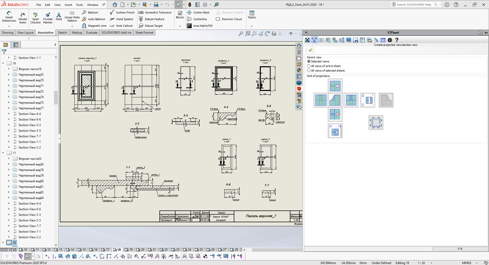The height and width of the screenshot is (265, 489).
Task: Open View Layout tab
Action: [x=25, y=33]
